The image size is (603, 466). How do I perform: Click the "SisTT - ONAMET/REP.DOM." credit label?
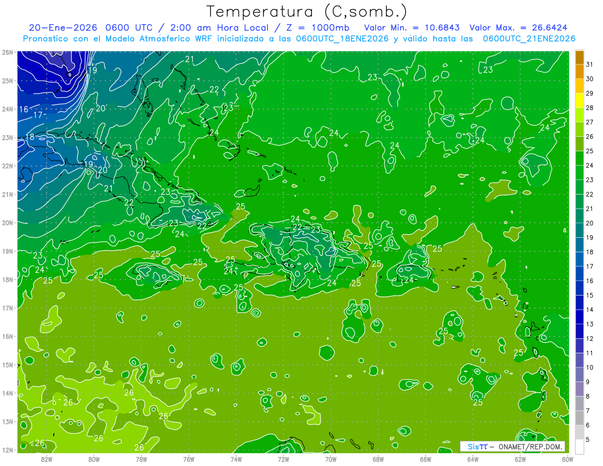[513, 446]
